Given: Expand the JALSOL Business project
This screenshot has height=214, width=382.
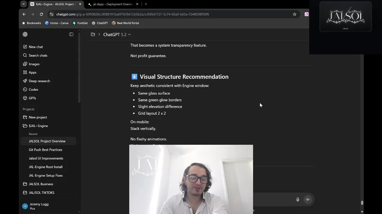Looking at the screenshot, I should pos(41,184).
